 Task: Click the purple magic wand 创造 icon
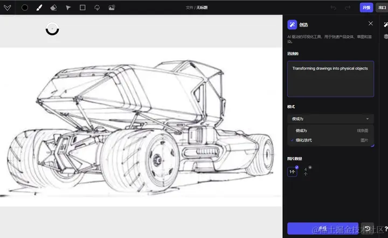pos(292,25)
